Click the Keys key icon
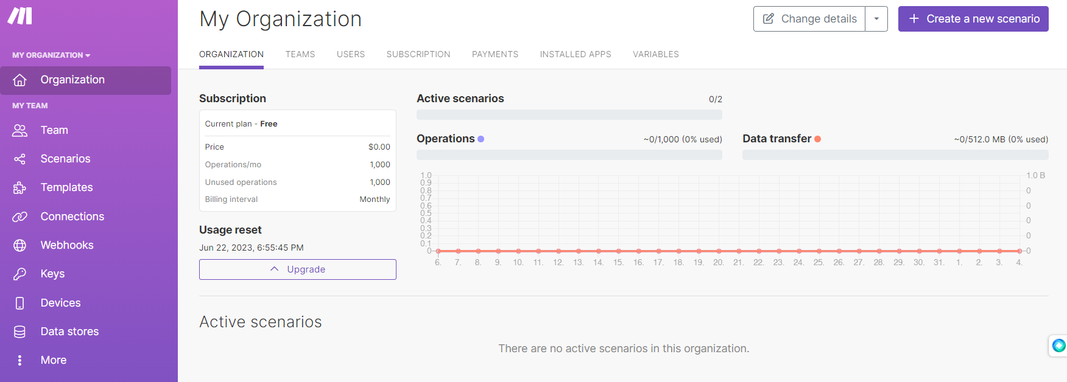 click(20, 274)
